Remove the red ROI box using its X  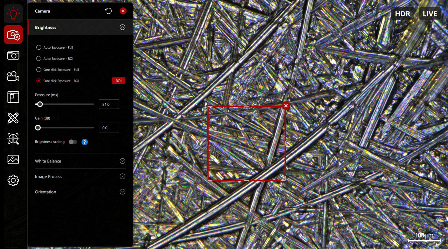tap(286, 105)
